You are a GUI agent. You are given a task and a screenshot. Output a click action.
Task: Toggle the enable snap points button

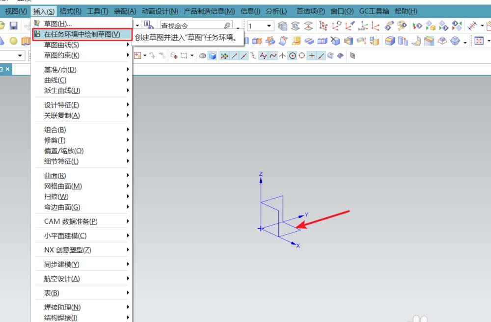point(224,56)
